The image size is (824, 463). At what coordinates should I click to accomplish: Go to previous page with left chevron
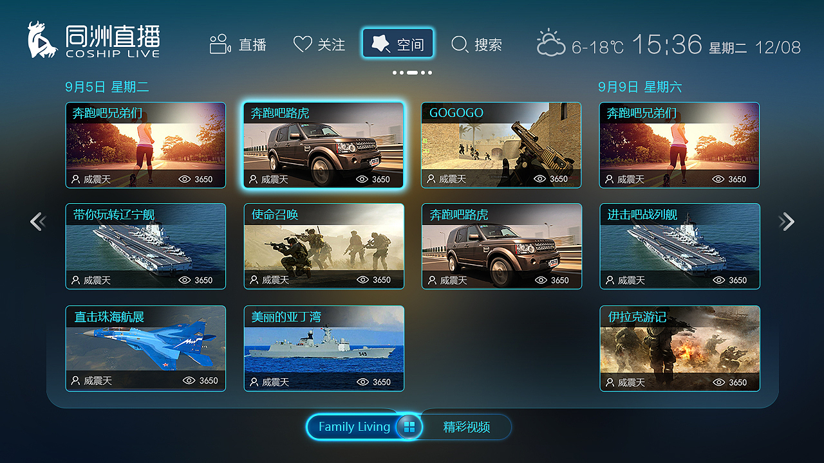[37, 221]
